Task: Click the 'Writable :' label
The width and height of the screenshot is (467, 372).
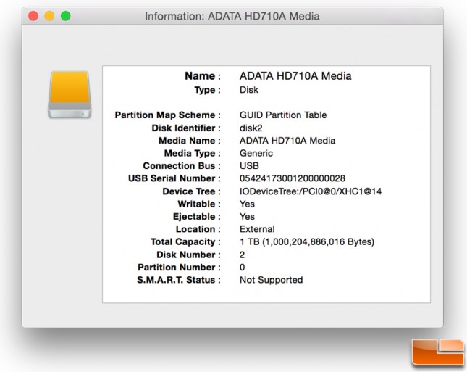Action: click(x=199, y=204)
